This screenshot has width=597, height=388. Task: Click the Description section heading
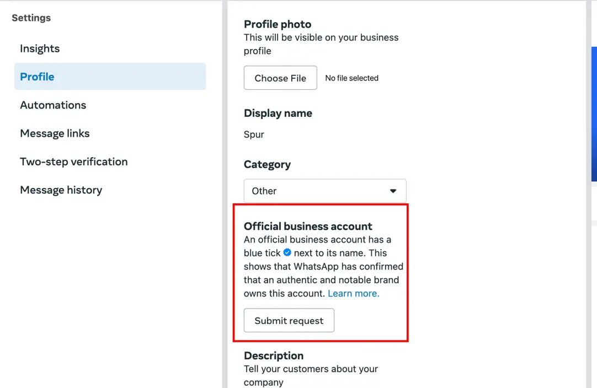click(x=274, y=355)
